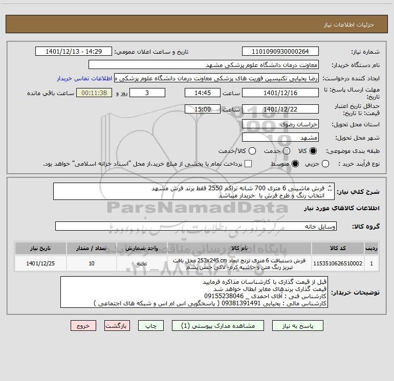This screenshot has height=381, width=394.
Task: Click product code 115351062651​0002 cell
Action: [x=338, y=263]
